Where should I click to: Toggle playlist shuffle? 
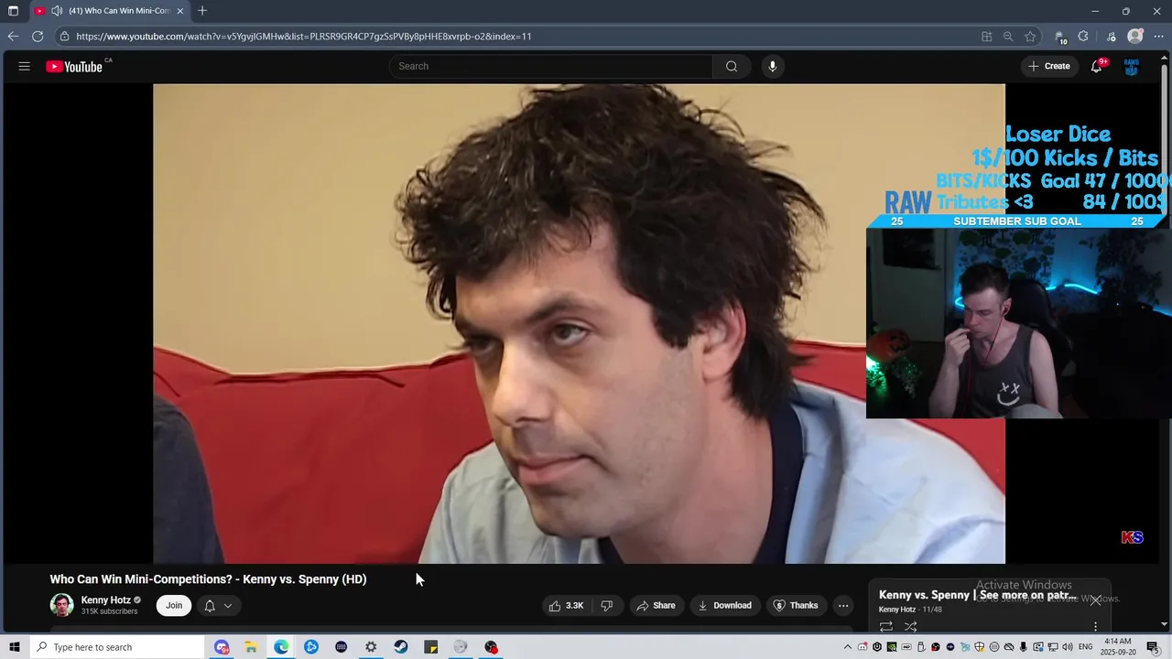pos(910,627)
